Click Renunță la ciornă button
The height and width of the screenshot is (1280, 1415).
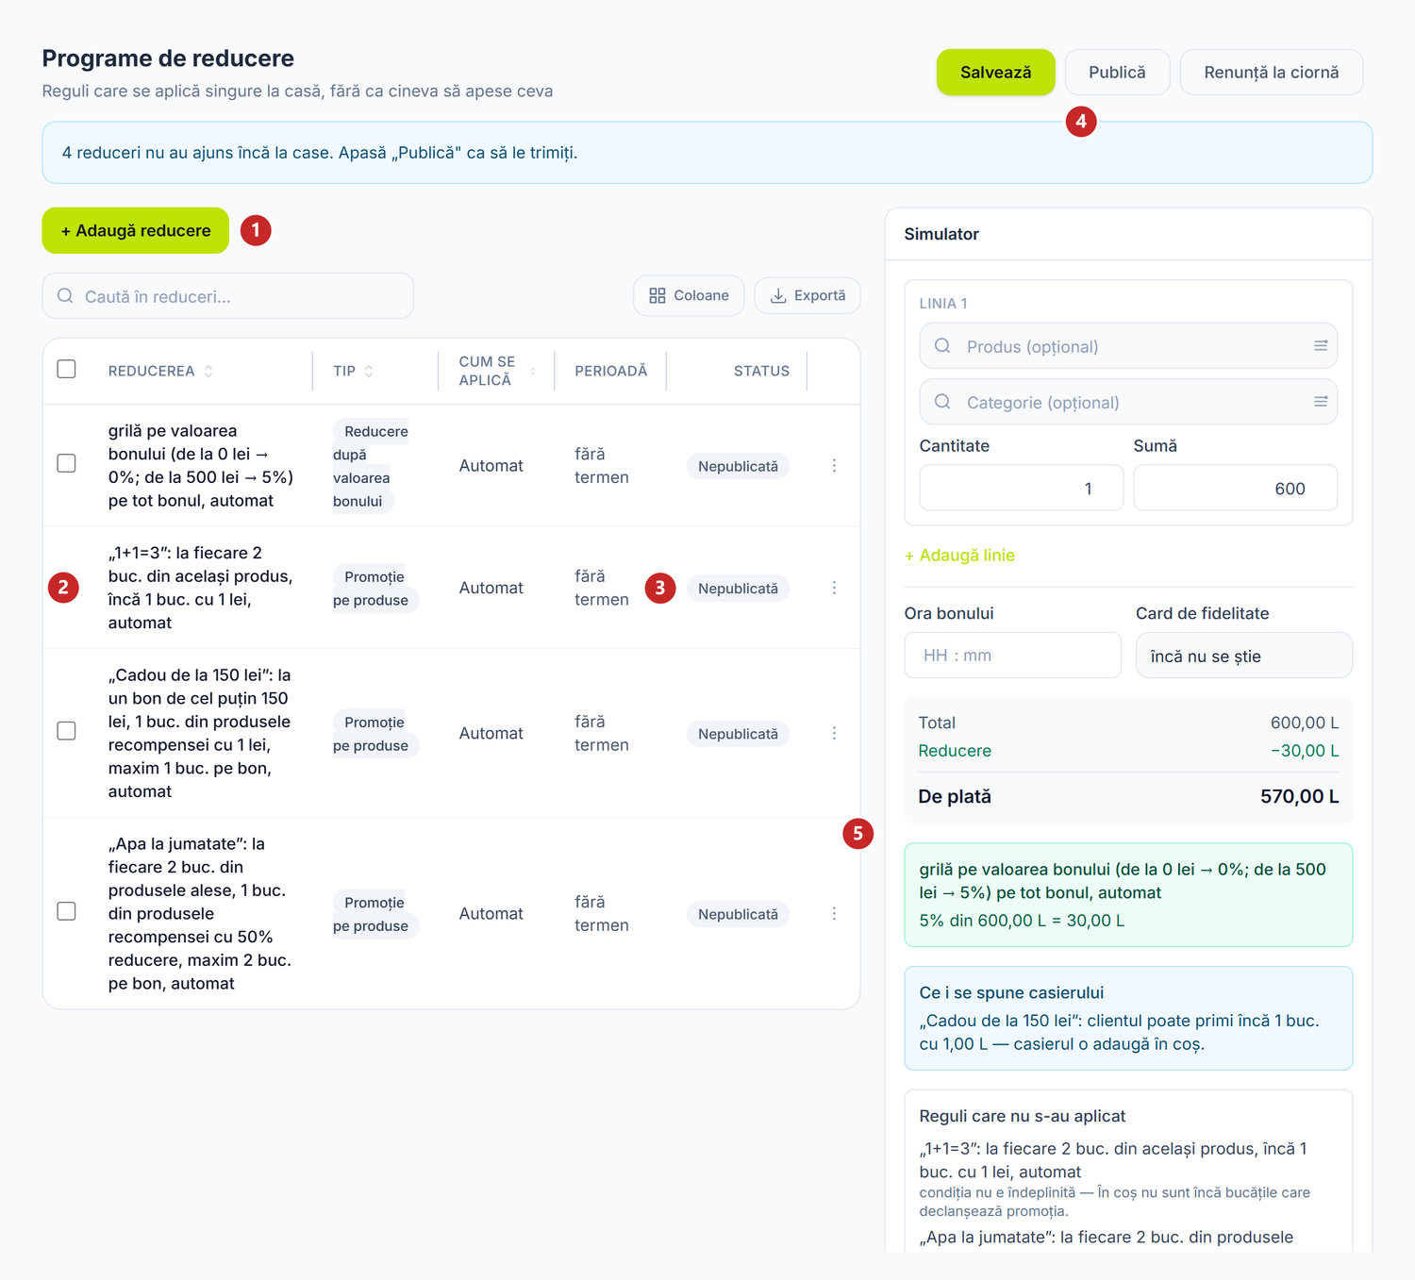tap(1271, 73)
